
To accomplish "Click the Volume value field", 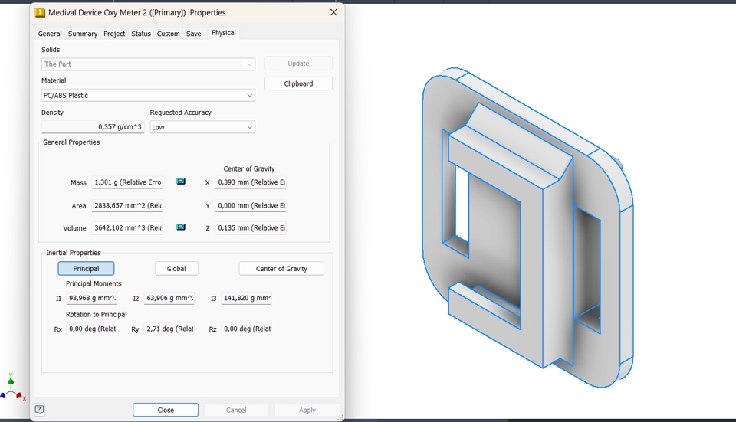I will pyautogui.click(x=127, y=228).
